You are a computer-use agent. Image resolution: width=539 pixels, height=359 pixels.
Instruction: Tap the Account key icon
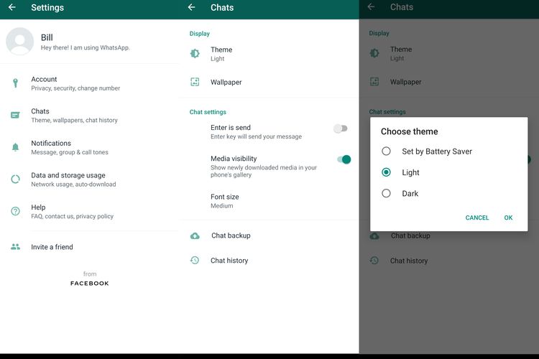[16, 83]
